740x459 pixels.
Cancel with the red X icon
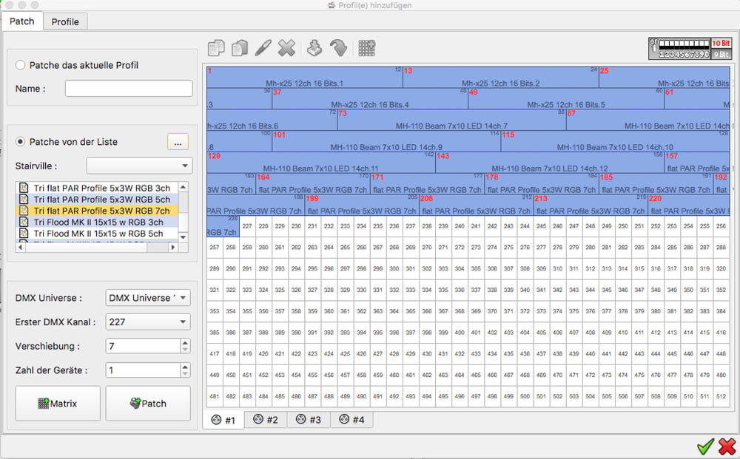(x=727, y=446)
